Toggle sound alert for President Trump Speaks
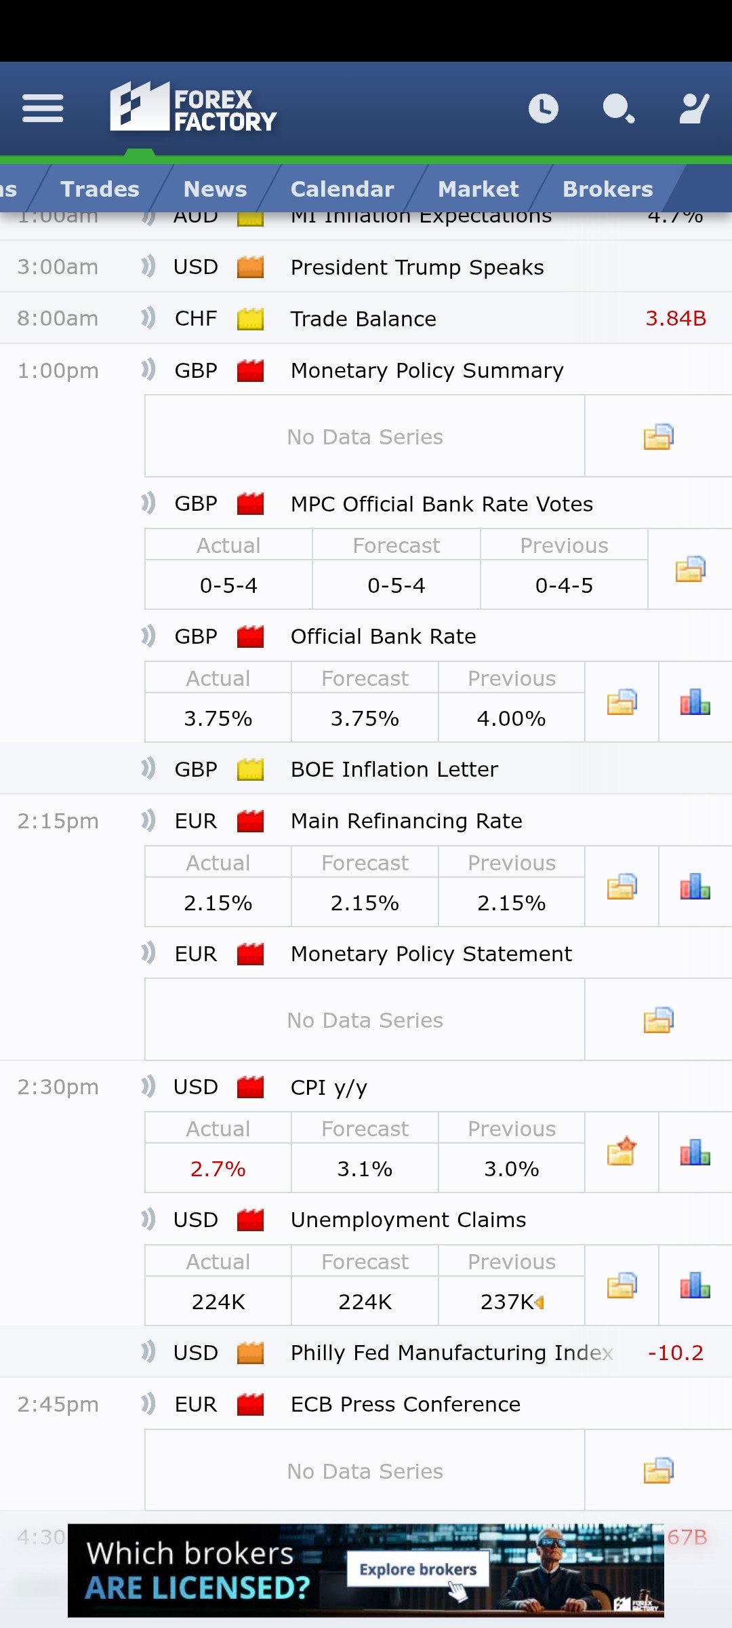 pyautogui.click(x=148, y=267)
